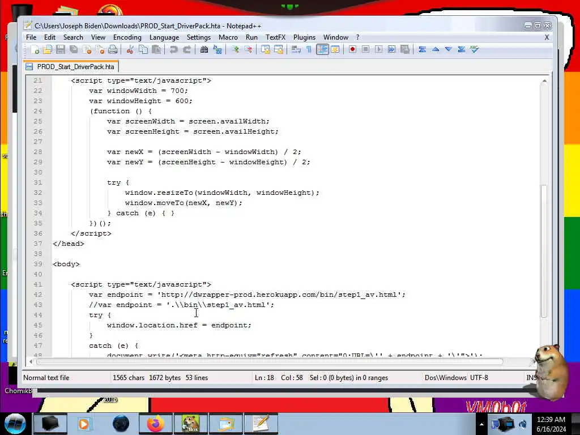Click the line 42 endpoint URL text
580x435 pixels.
[x=281, y=295]
